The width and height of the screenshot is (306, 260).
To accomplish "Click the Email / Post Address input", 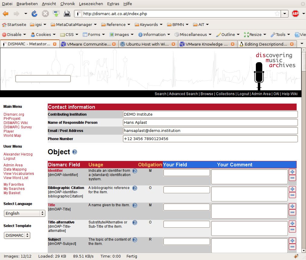I will tap(210, 131).
